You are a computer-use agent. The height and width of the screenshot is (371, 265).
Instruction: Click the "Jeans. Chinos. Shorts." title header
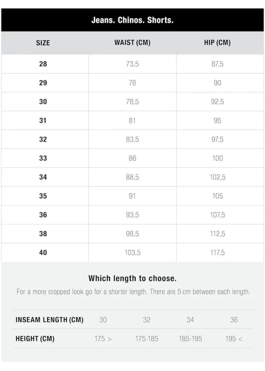pos(132,20)
